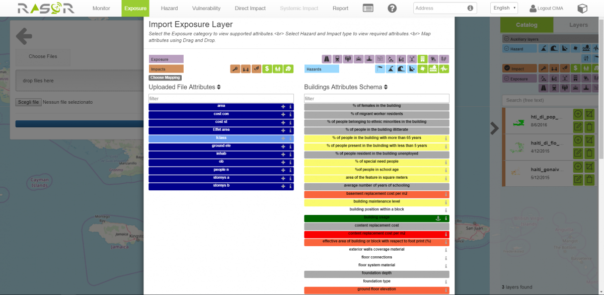604x295 pixels.
Task: Click the plus icon on the inhab attribute
Action: click(x=283, y=155)
